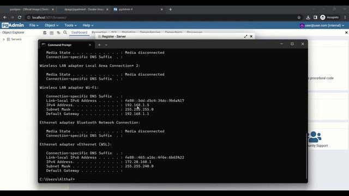
Task: Open the terminal profiles dropdown arrow
Action: click(106, 45)
